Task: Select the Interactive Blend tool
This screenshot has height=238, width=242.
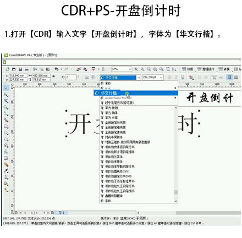Action: 6,164
